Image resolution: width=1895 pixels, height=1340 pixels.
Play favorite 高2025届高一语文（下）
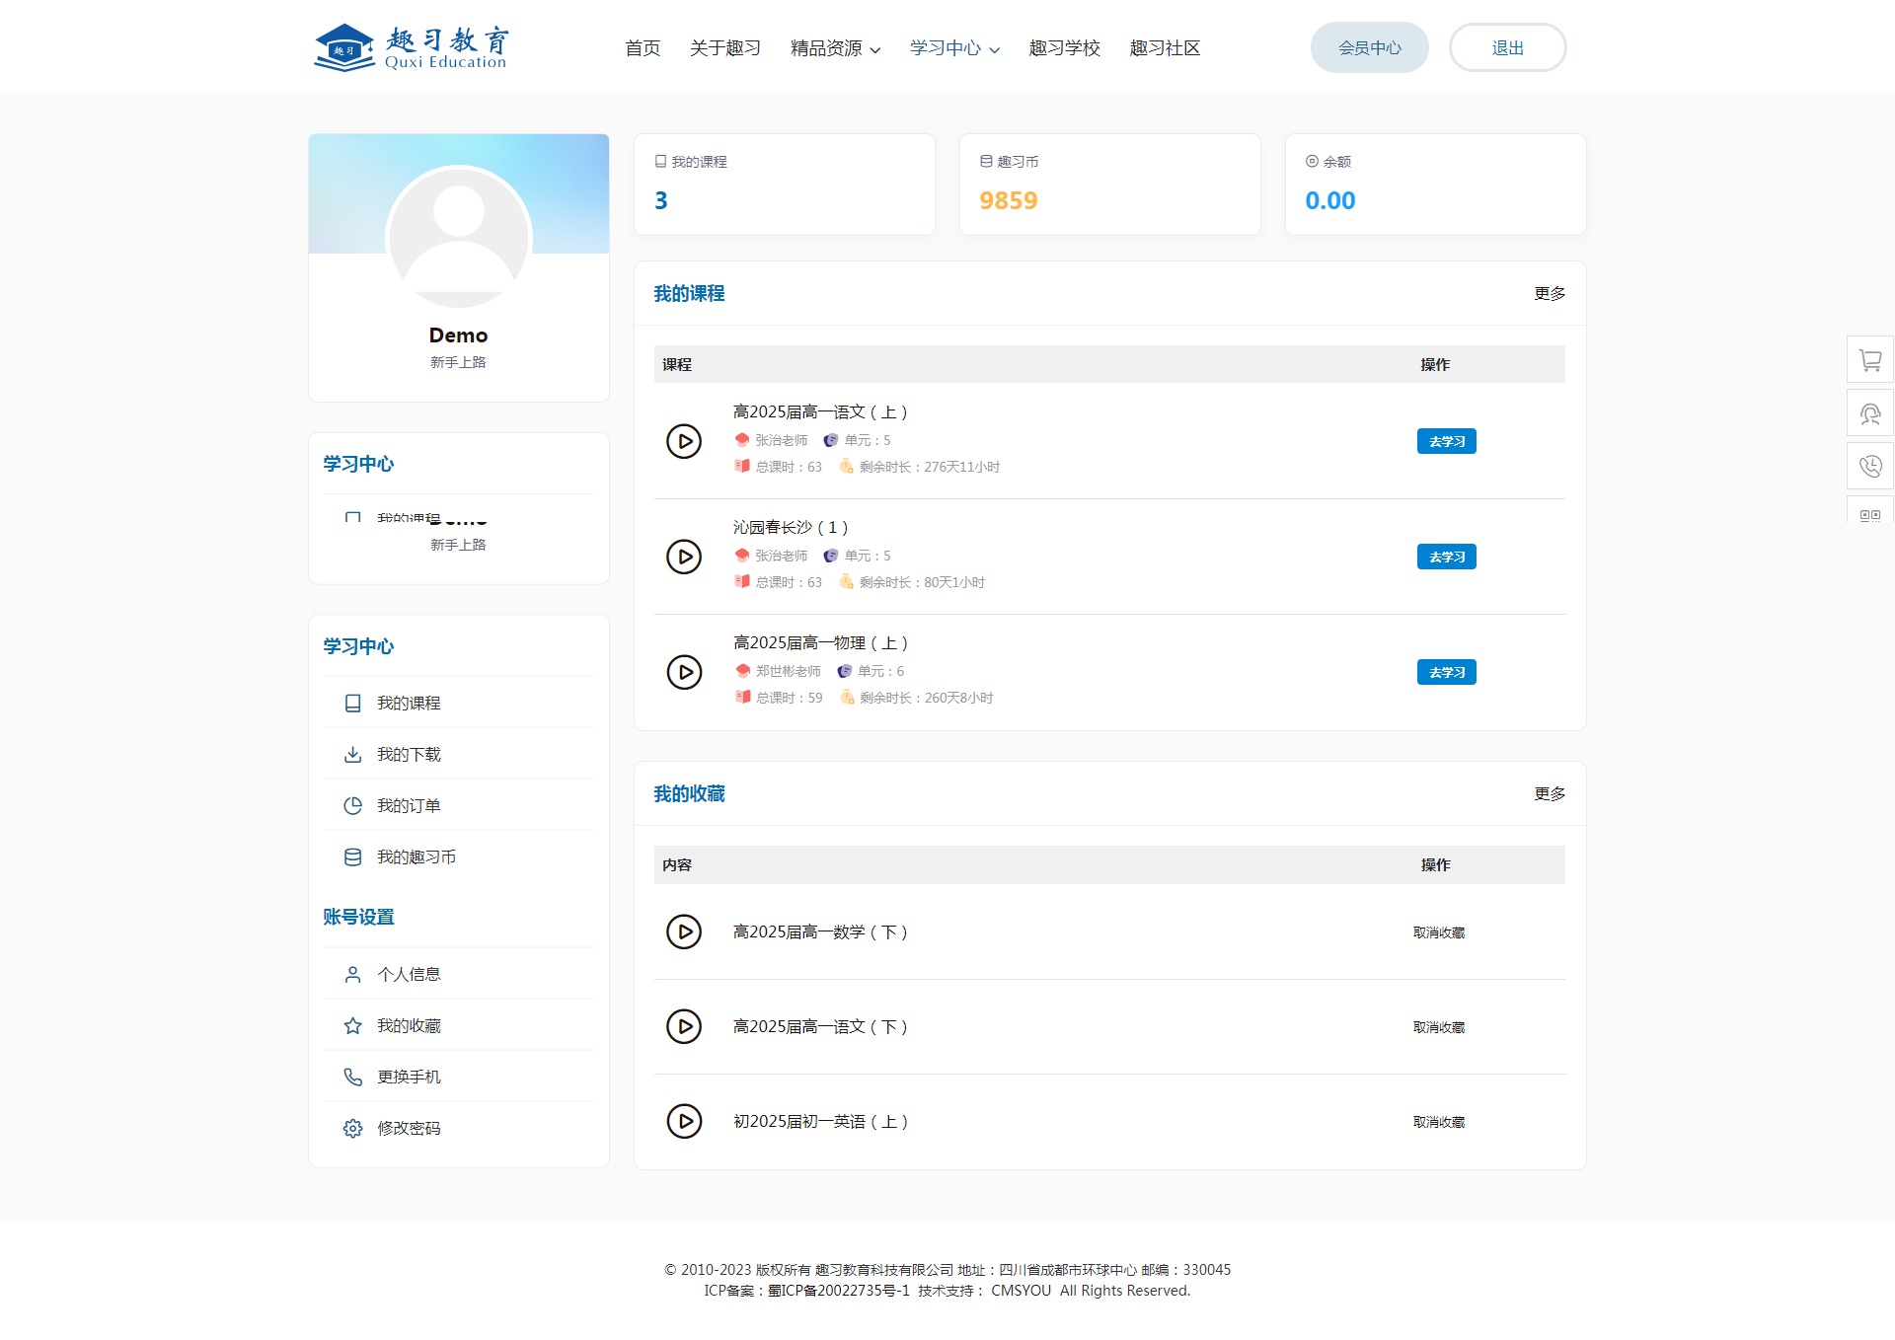(x=684, y=1026)
